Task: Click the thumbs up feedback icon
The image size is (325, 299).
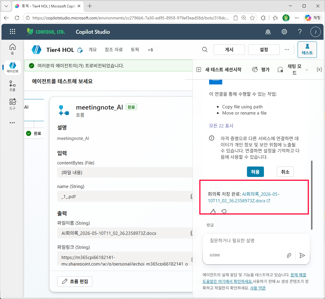Action: [213, 212]
